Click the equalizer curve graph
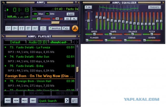This screenshot has width=166, height=107. pos(119,8)
